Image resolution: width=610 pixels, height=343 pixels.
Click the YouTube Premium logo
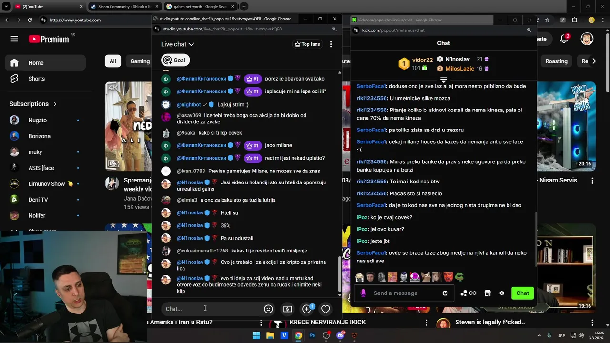click(x=49, y=39)
